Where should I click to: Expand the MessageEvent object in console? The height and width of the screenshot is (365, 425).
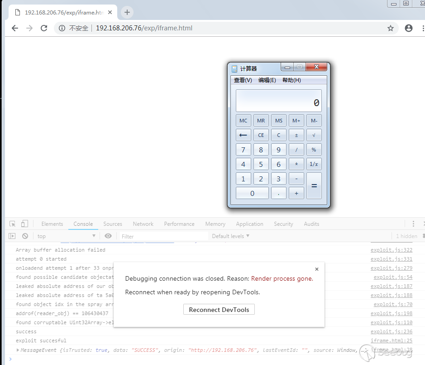tap(18, 350)
